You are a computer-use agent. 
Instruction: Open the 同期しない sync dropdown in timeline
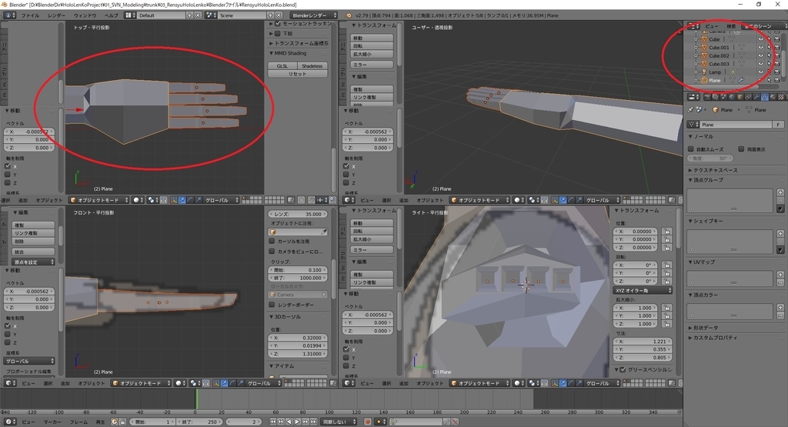click(339, 422)
